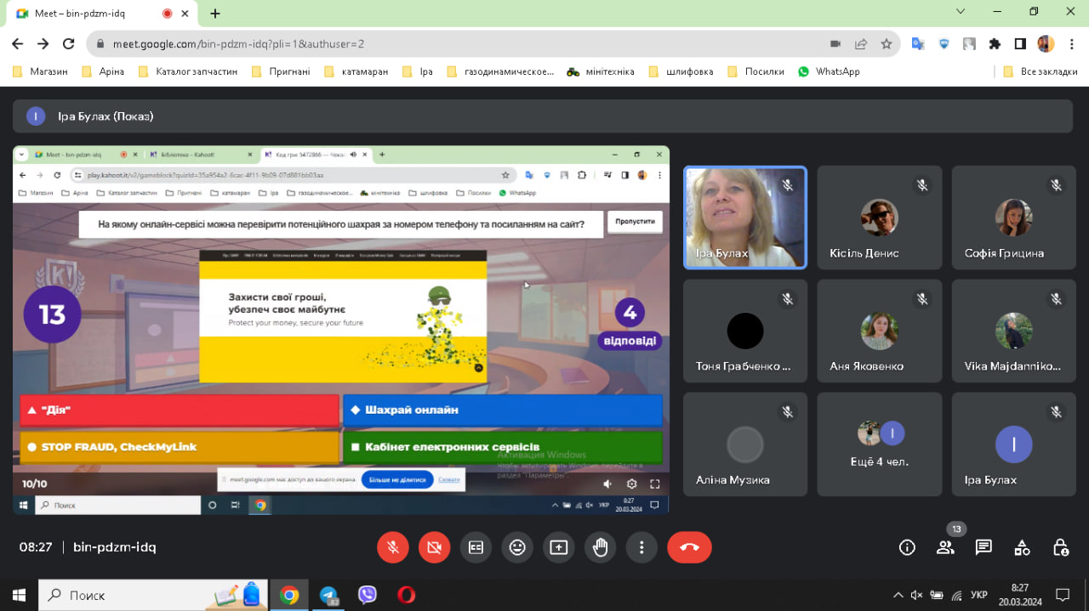Select the Софія Грицина participant tile
The image size is (1089, 611).
coord(1014,218)
